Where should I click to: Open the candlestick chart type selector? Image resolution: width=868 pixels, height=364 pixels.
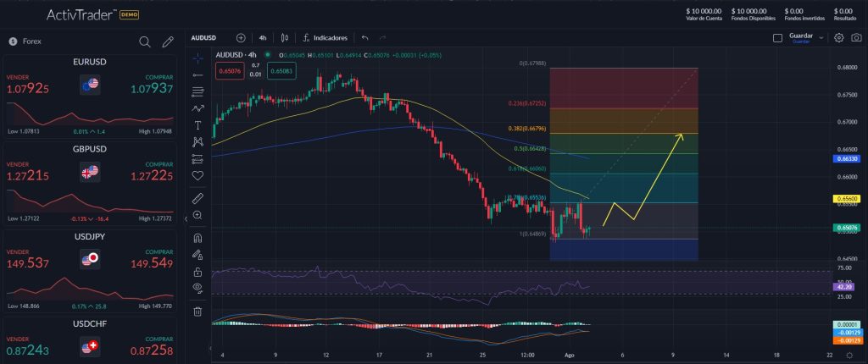click(x=284, y=37)
